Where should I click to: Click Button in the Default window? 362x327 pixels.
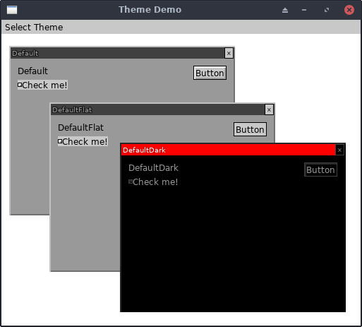pos(210,73)
